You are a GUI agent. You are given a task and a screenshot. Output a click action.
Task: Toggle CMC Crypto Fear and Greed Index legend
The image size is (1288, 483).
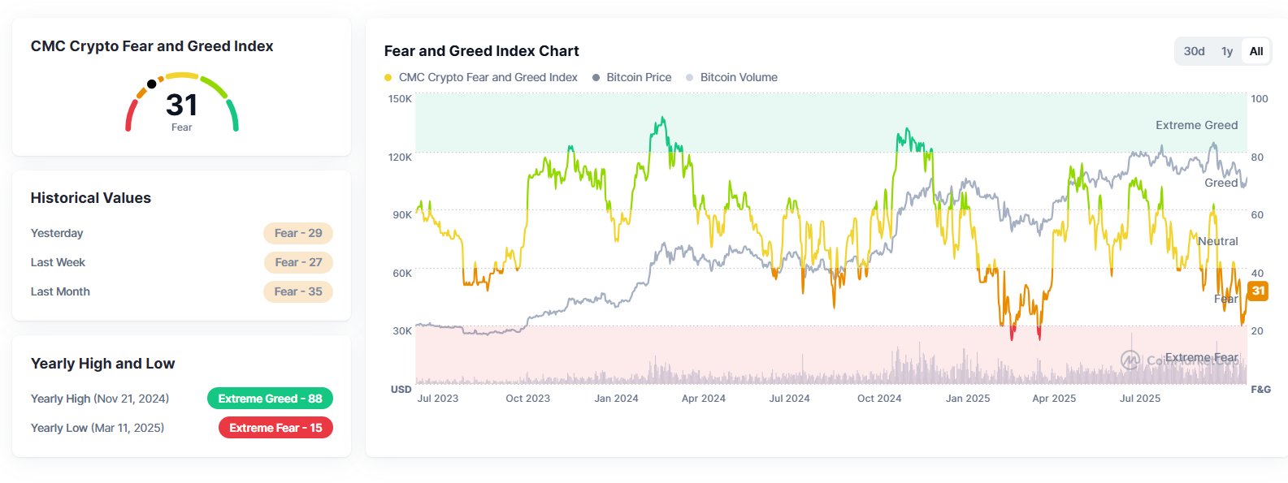pos(488,77)
